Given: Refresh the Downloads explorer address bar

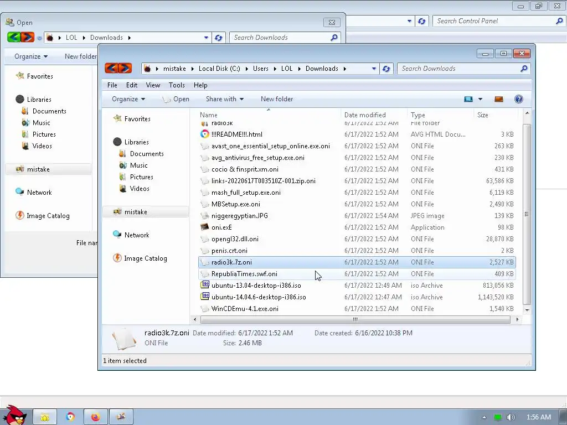Looking at the screenshot, I should pyautogui.click(x=386, y=69).
